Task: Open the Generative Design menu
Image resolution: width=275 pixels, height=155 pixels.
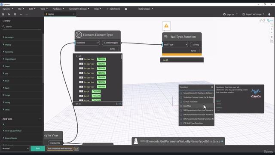Action: (79, 9)
